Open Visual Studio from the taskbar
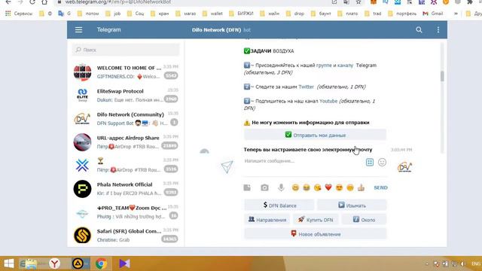The image size is (482, 271). [124, 263]
